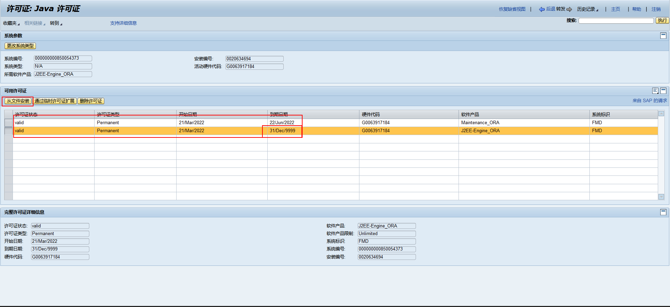Click the 恢复缺省视图 link
Image resolution: width=670 pixels, height=307 pixels.
[512, 9]
